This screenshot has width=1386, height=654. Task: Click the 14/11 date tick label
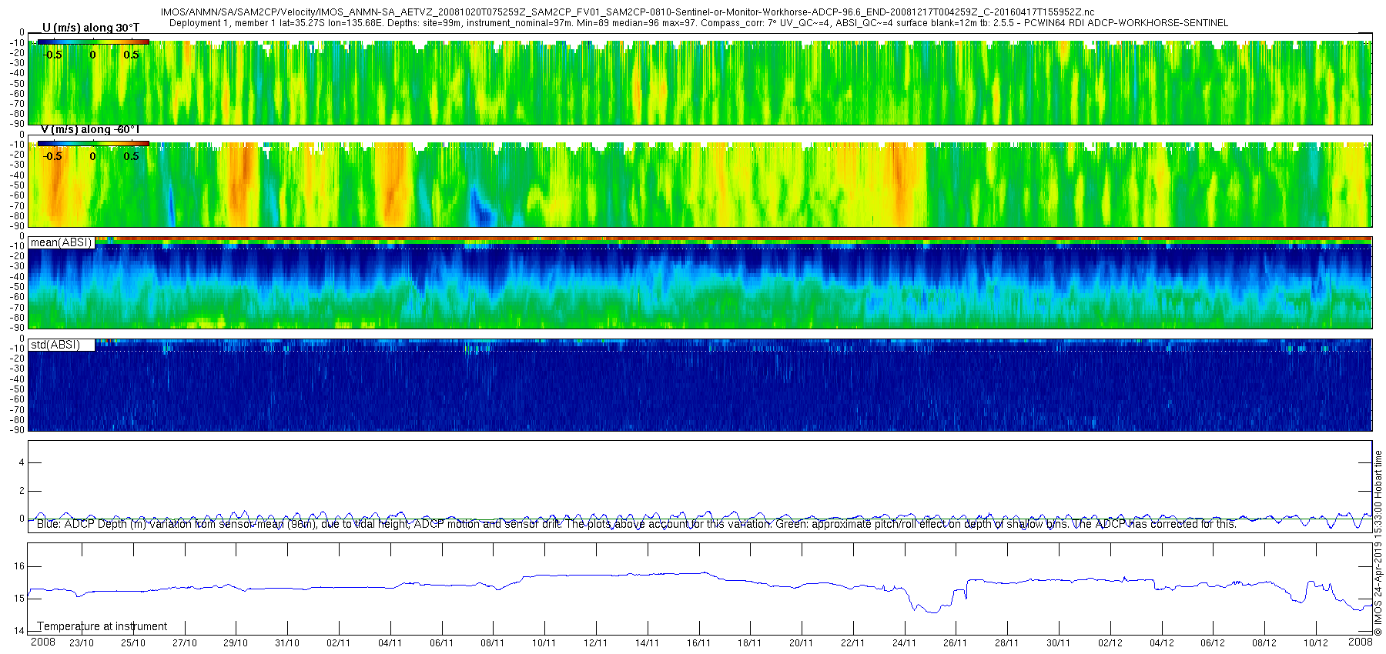[x=648, y=643]
